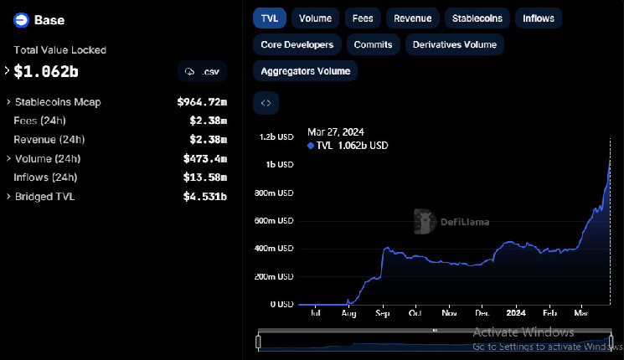Click the 2024 label on the x-axis
The height and width of the screenshot is (360, 624).
pyautogui.click(x=516, y=313)
